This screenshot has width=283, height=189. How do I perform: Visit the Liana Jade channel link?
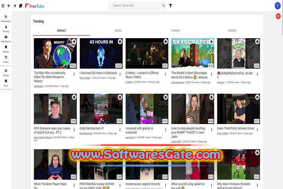(x=176, y=142)
